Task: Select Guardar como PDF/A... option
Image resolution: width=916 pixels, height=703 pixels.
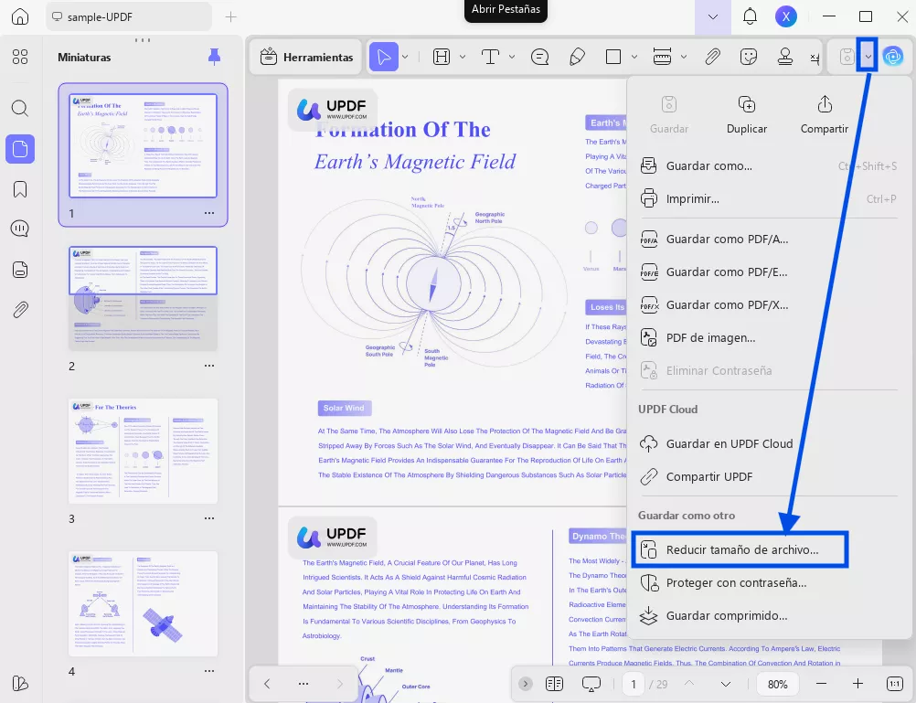Action: click(768, 239)
